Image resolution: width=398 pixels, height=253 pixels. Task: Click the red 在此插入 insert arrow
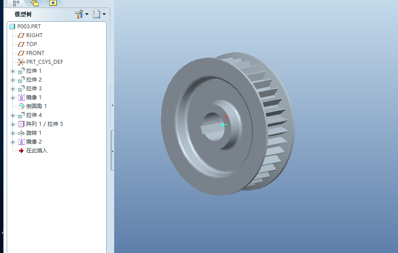tap(21, 151)
